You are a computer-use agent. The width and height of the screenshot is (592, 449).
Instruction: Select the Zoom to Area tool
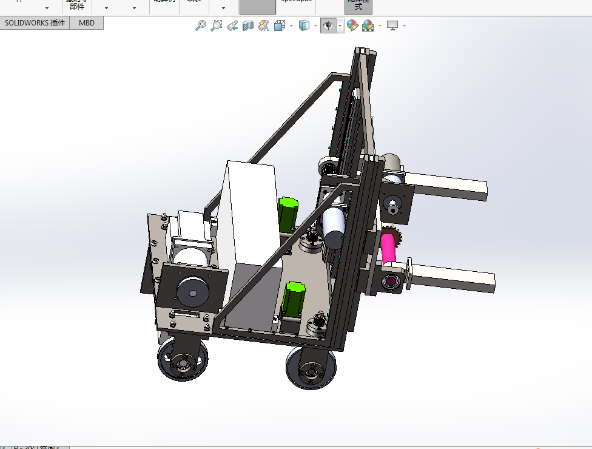217,25
